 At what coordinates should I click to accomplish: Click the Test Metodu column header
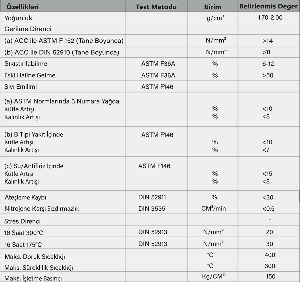(x=156, y=7)
